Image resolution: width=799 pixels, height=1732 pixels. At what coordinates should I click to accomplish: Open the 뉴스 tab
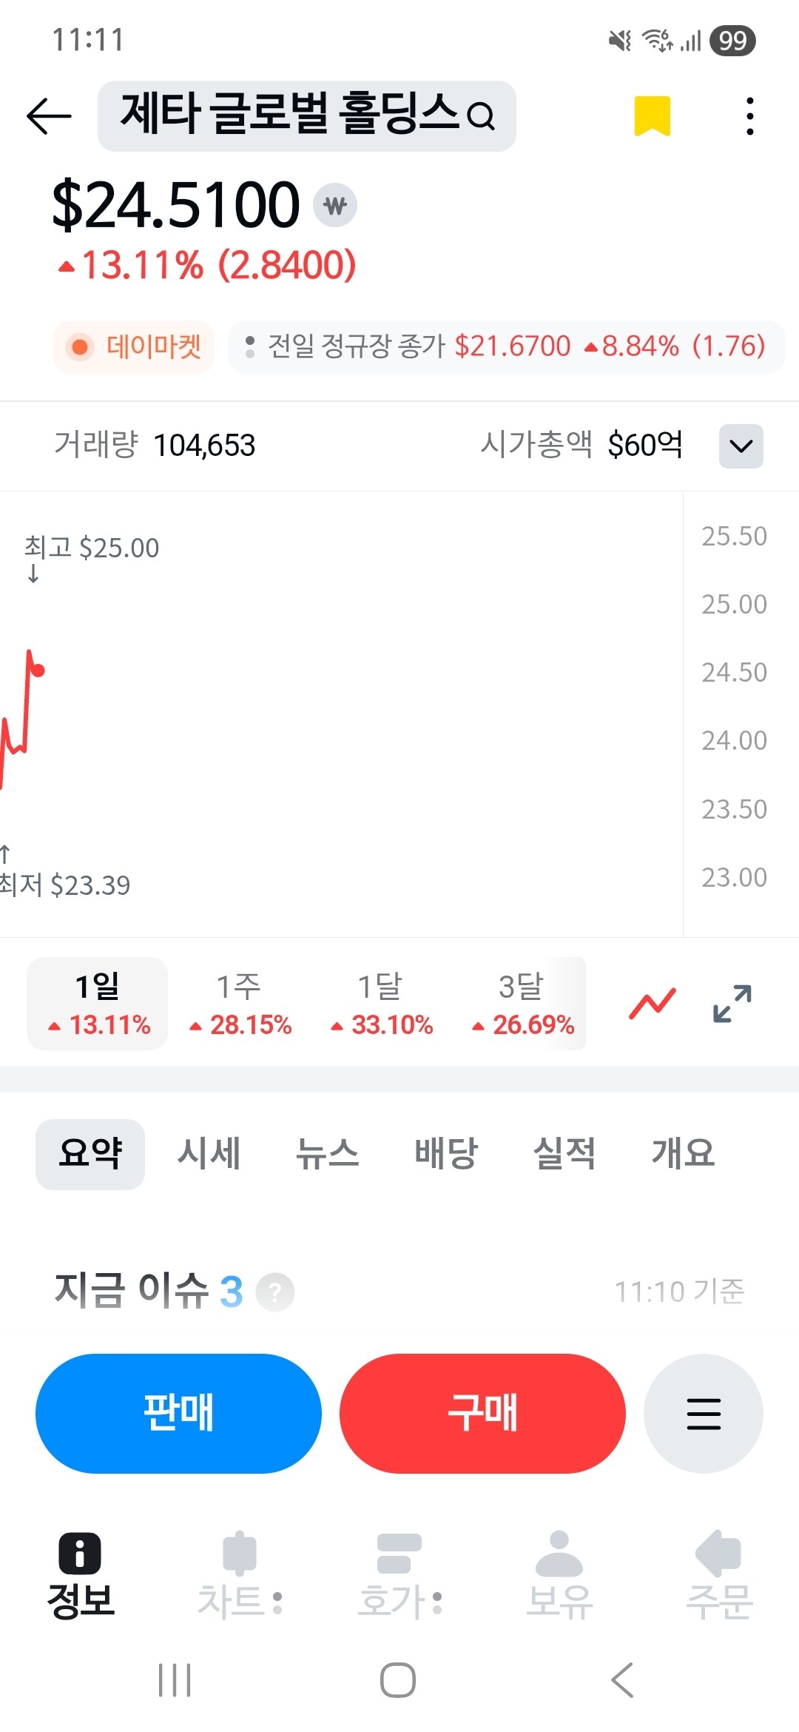coord(327,1153)
